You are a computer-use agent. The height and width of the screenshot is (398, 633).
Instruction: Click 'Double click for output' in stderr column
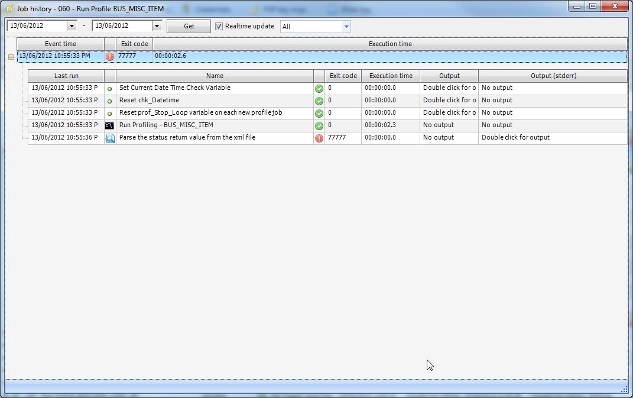[x=515, y=137]
